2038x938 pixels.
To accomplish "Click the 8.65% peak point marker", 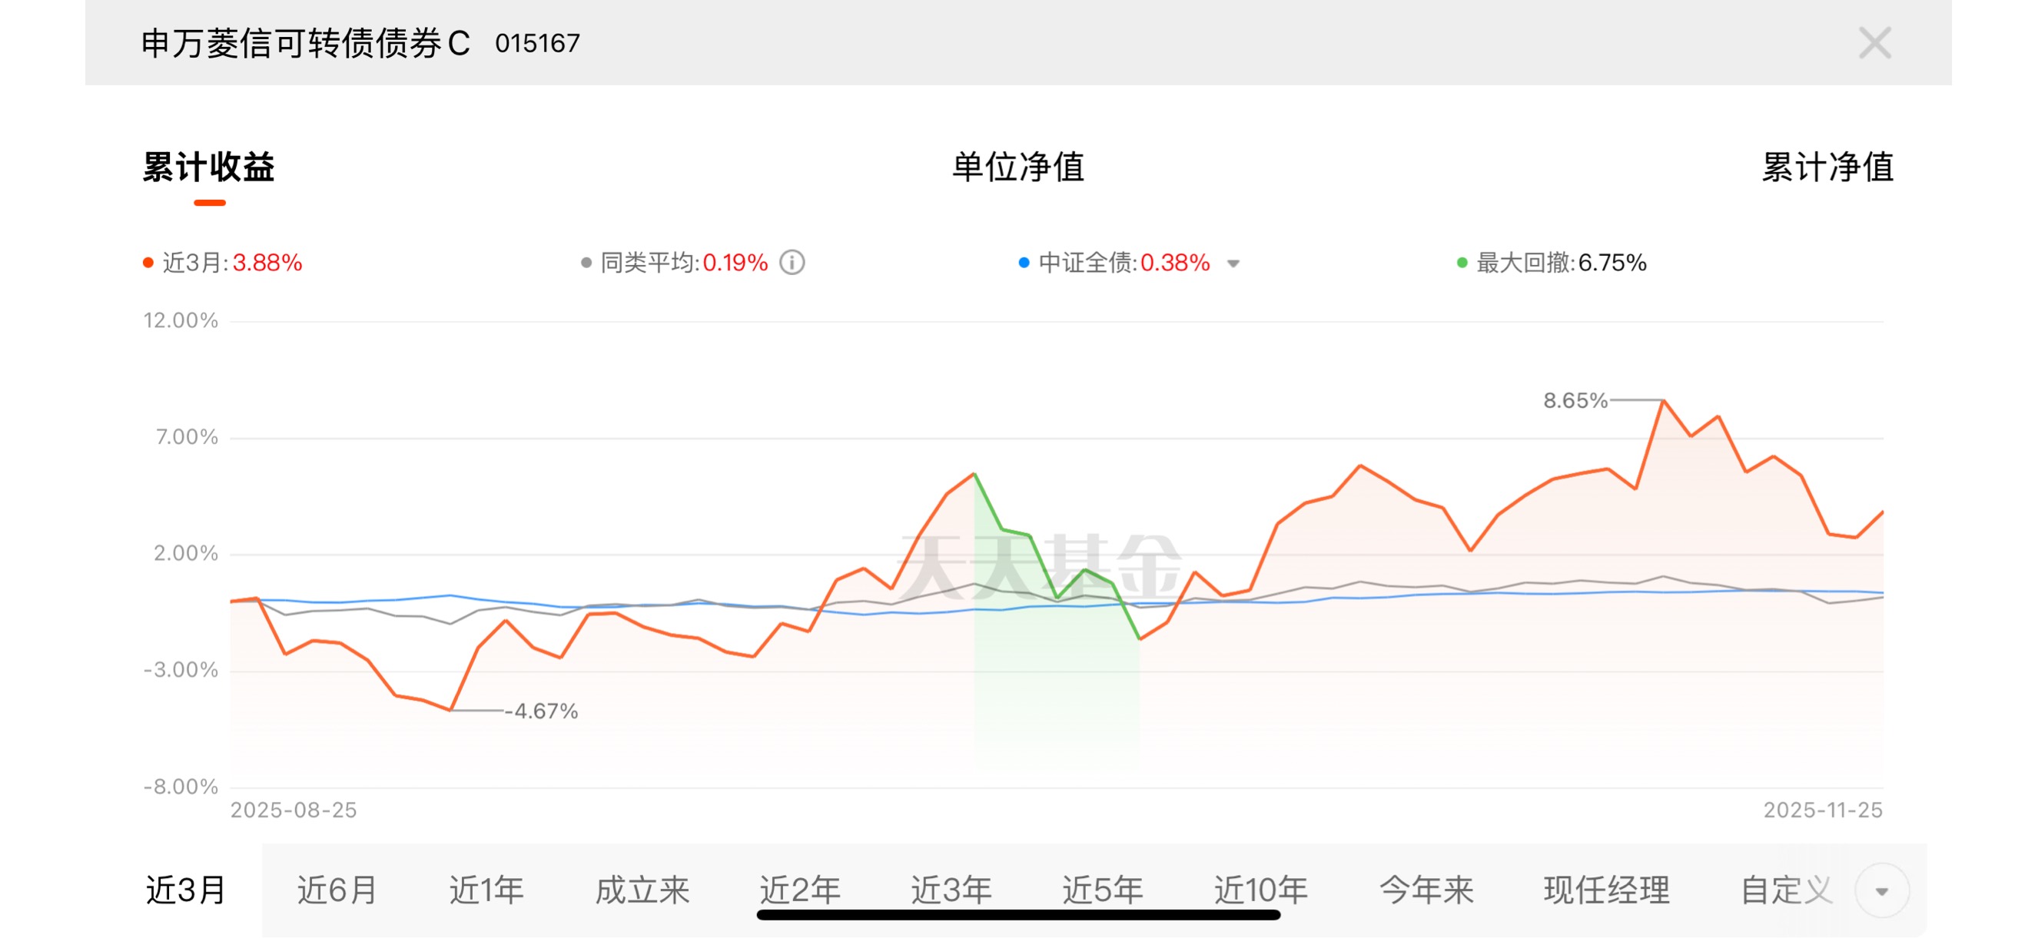I will (x=1663, y=401).
